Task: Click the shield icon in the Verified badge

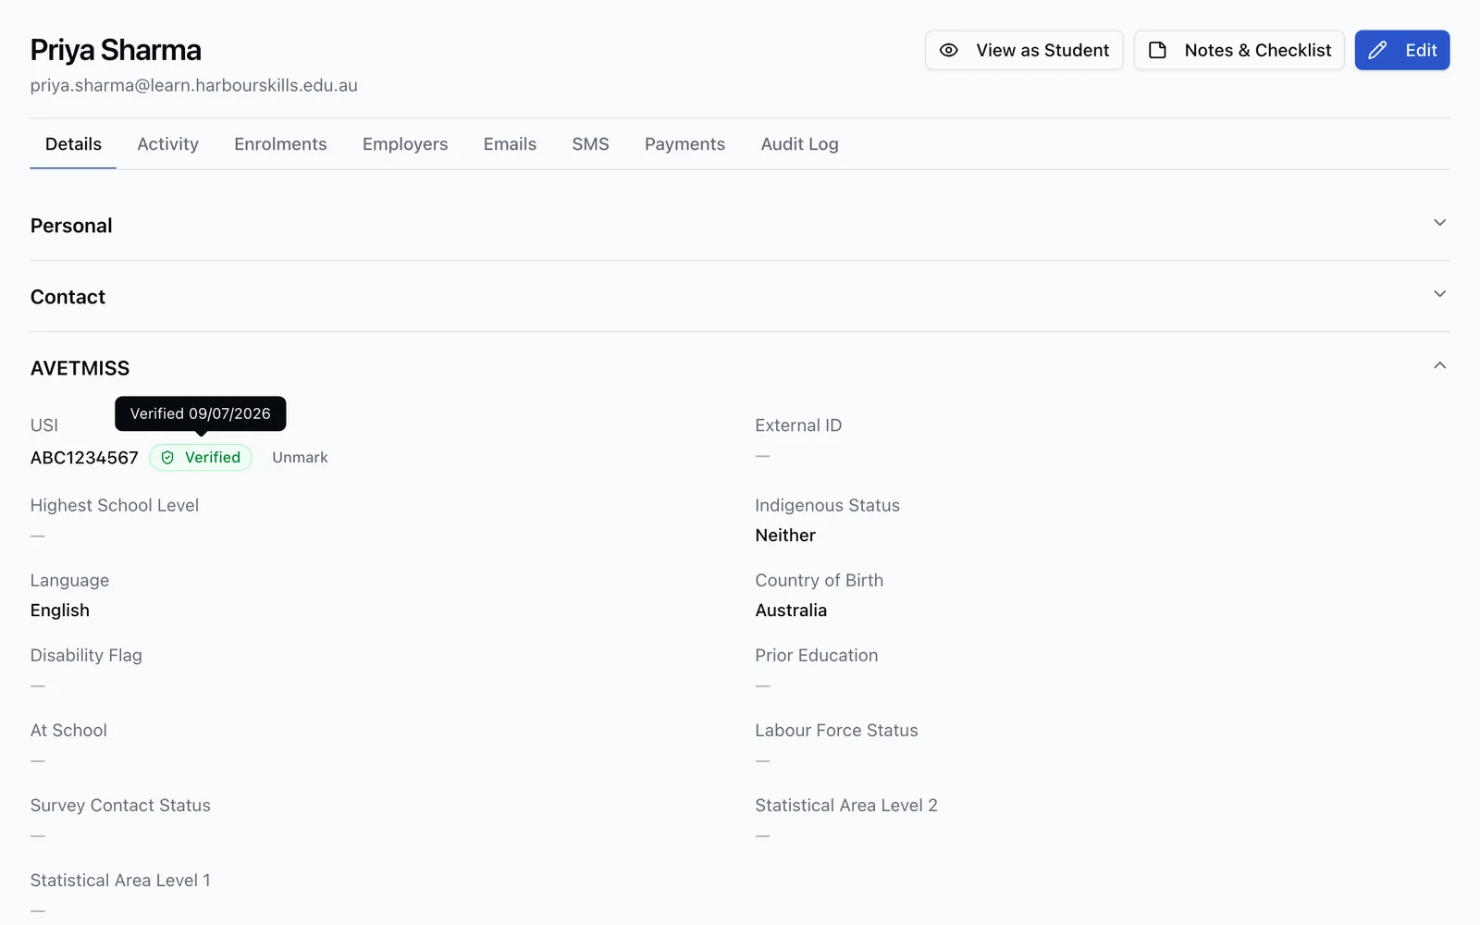Action: (167, 458)
